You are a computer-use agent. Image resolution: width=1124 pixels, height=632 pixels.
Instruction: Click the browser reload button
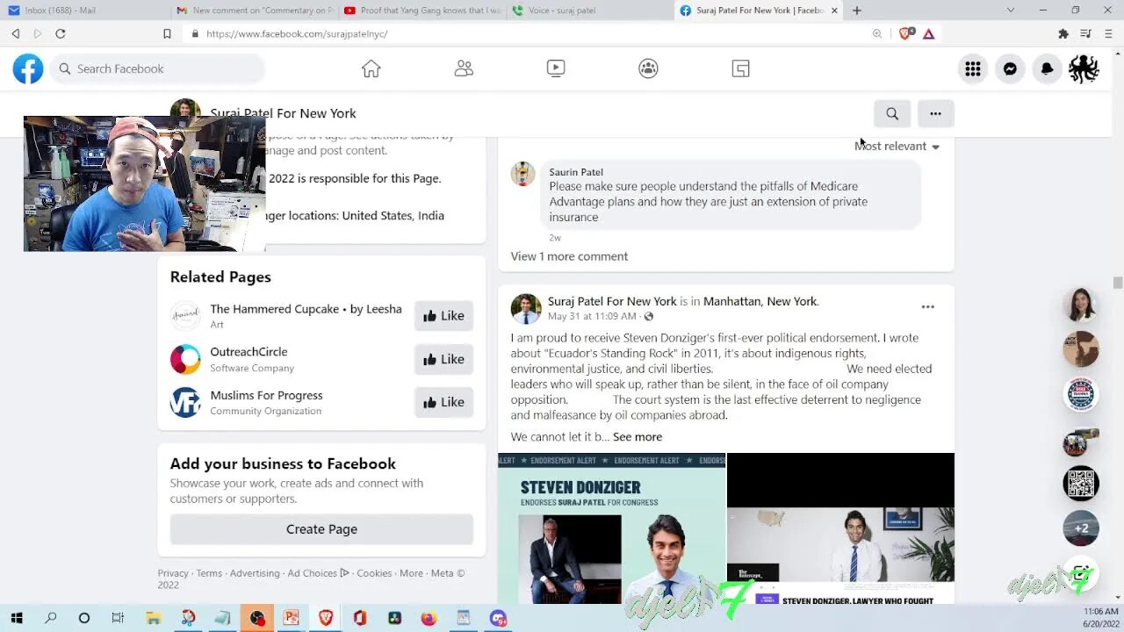[60, 33]
